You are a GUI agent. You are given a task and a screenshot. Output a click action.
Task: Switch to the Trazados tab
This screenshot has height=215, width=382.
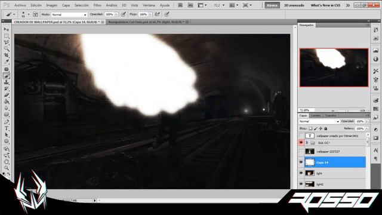pos(331,115)
